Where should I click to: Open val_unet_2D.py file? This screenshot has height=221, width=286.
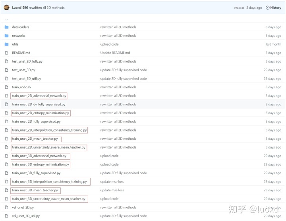point(23,208)
